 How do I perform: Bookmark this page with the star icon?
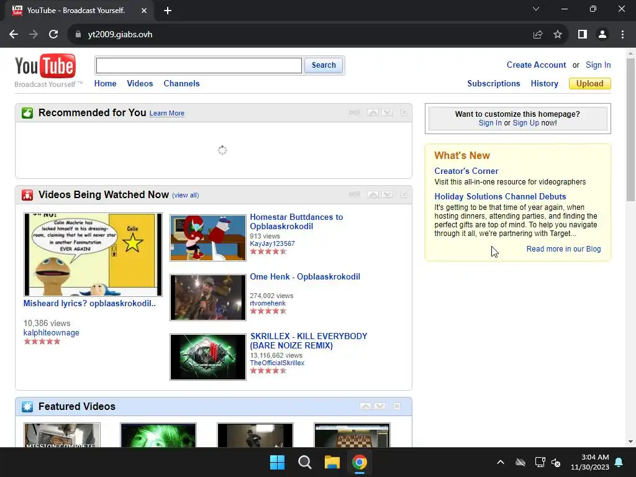[558, 35]
